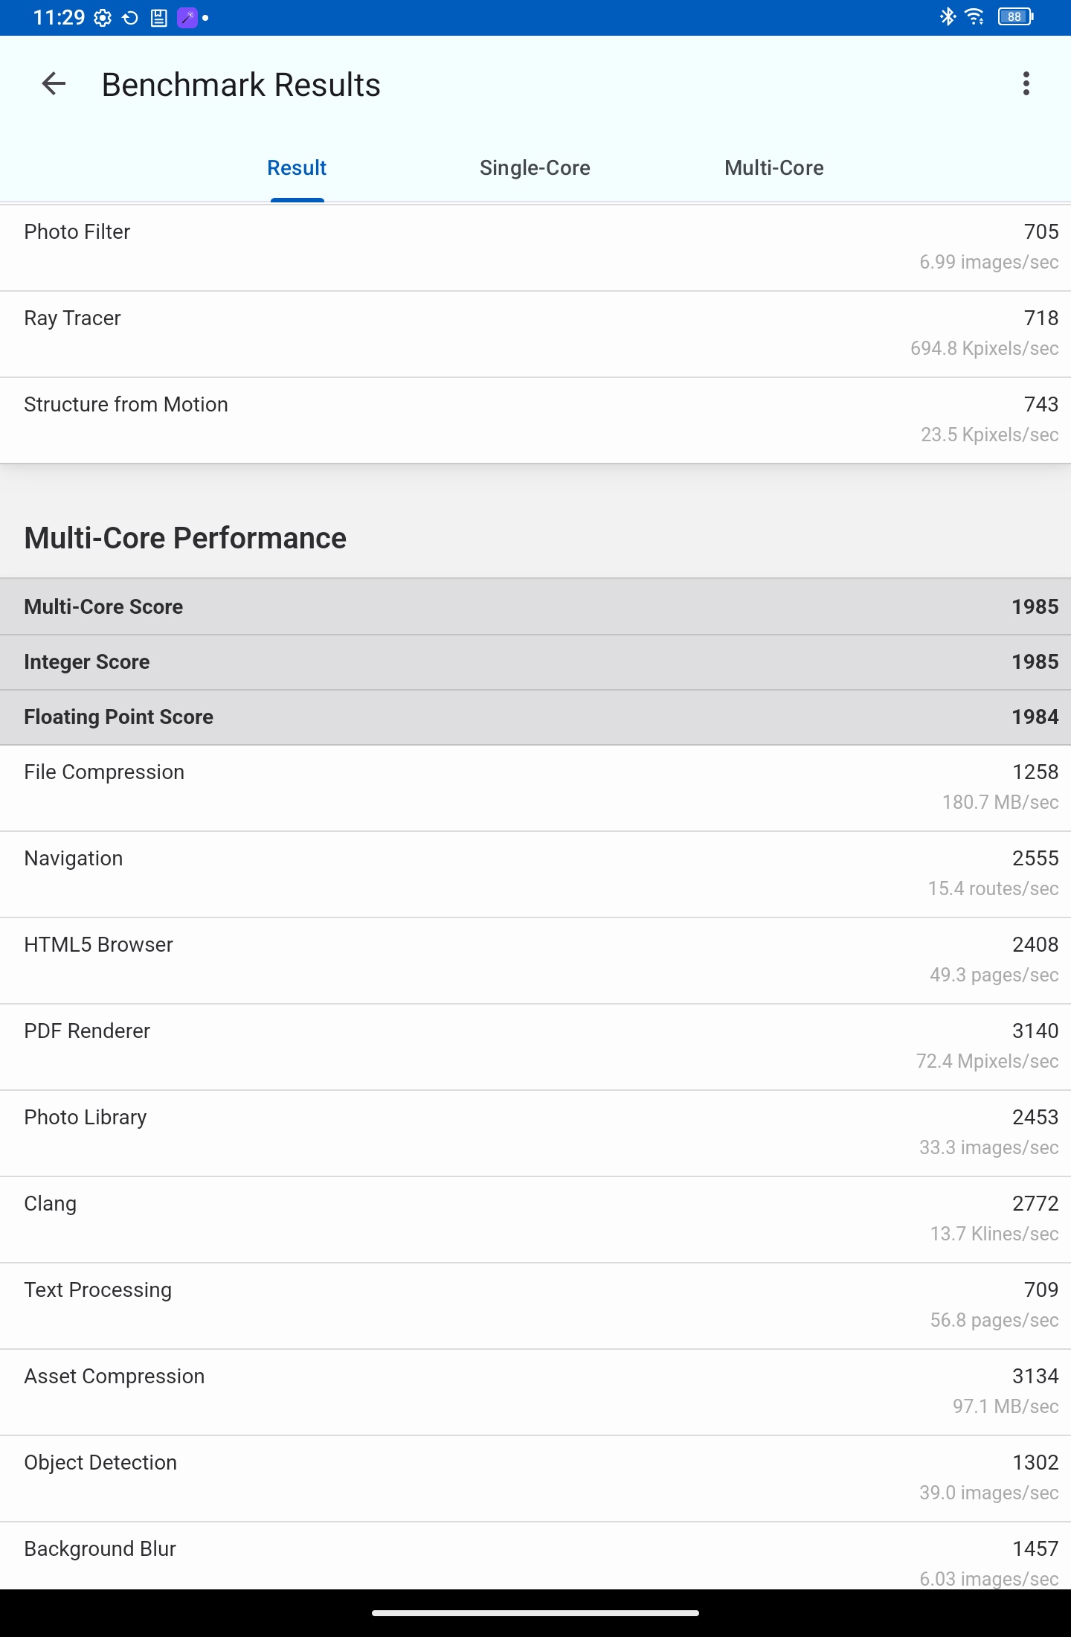This screenshot has height=1637, width=1071.
Task: Select the Result tab
Action: 297,168
